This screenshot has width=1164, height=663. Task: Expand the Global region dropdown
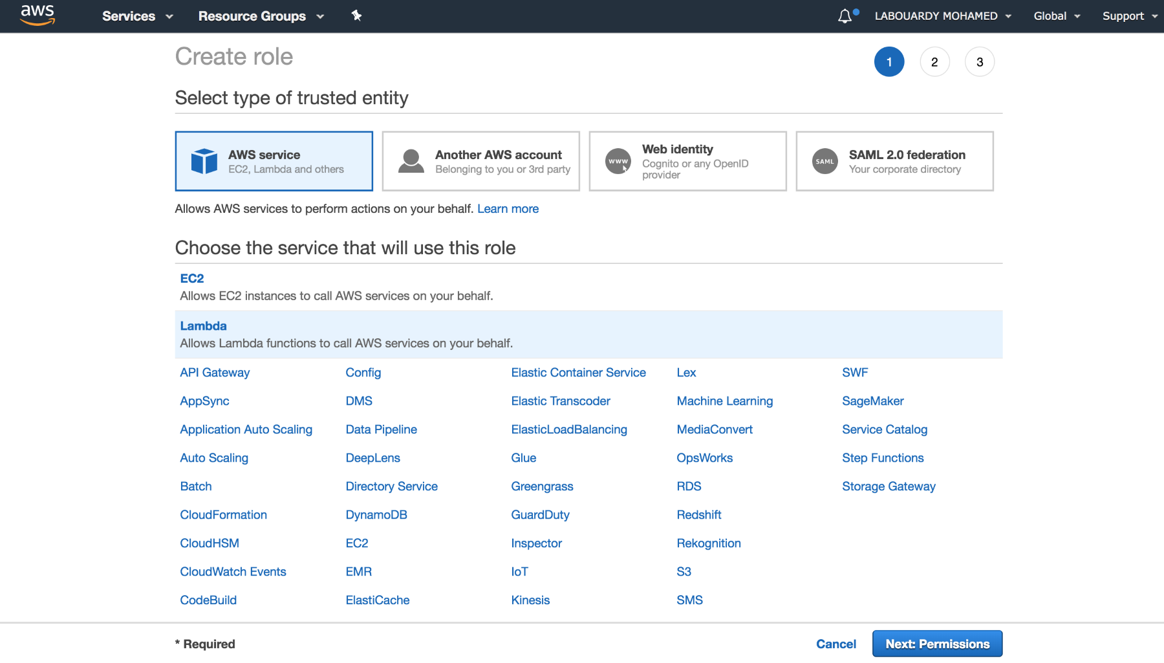point(1057,16)
